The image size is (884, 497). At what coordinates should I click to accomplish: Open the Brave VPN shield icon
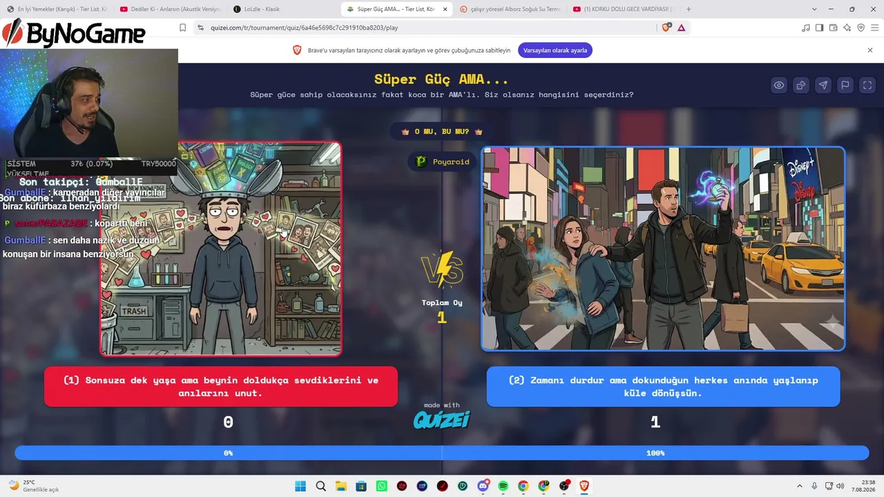tap(861, 28)
